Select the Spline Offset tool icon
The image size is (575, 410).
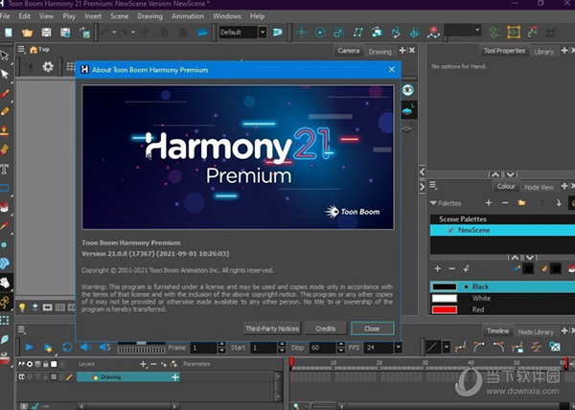coord(396,33)
